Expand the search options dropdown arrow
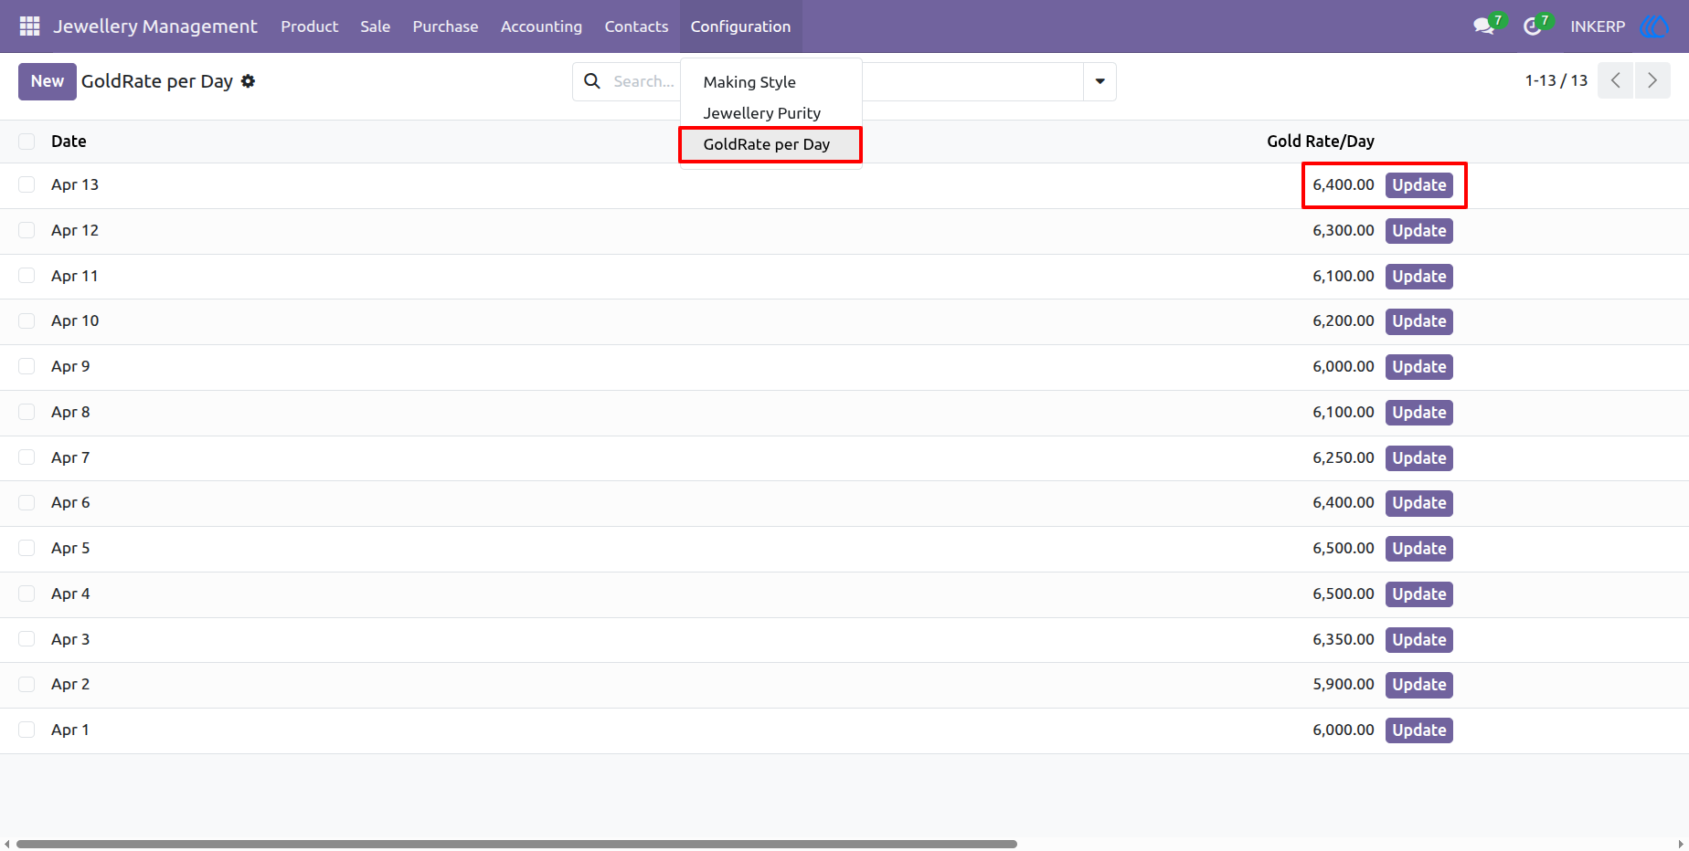 [1099, 81]
